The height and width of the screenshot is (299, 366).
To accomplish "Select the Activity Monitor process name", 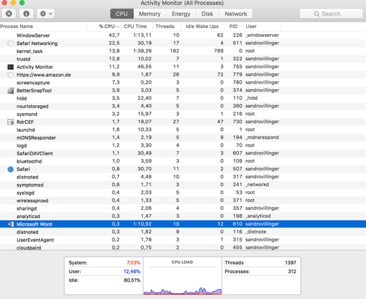I will [x=35, y=67].
